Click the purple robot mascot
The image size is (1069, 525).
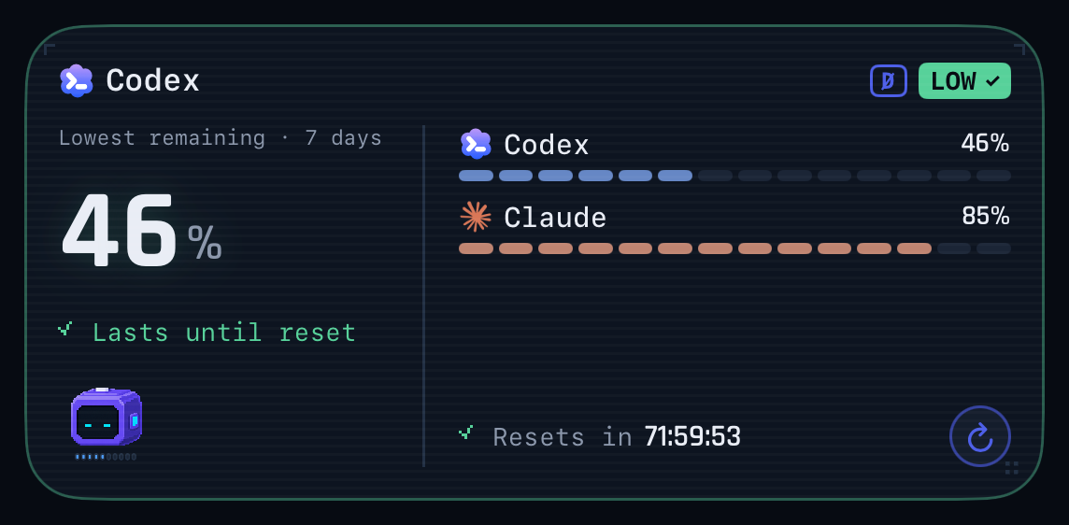[107, 417]
